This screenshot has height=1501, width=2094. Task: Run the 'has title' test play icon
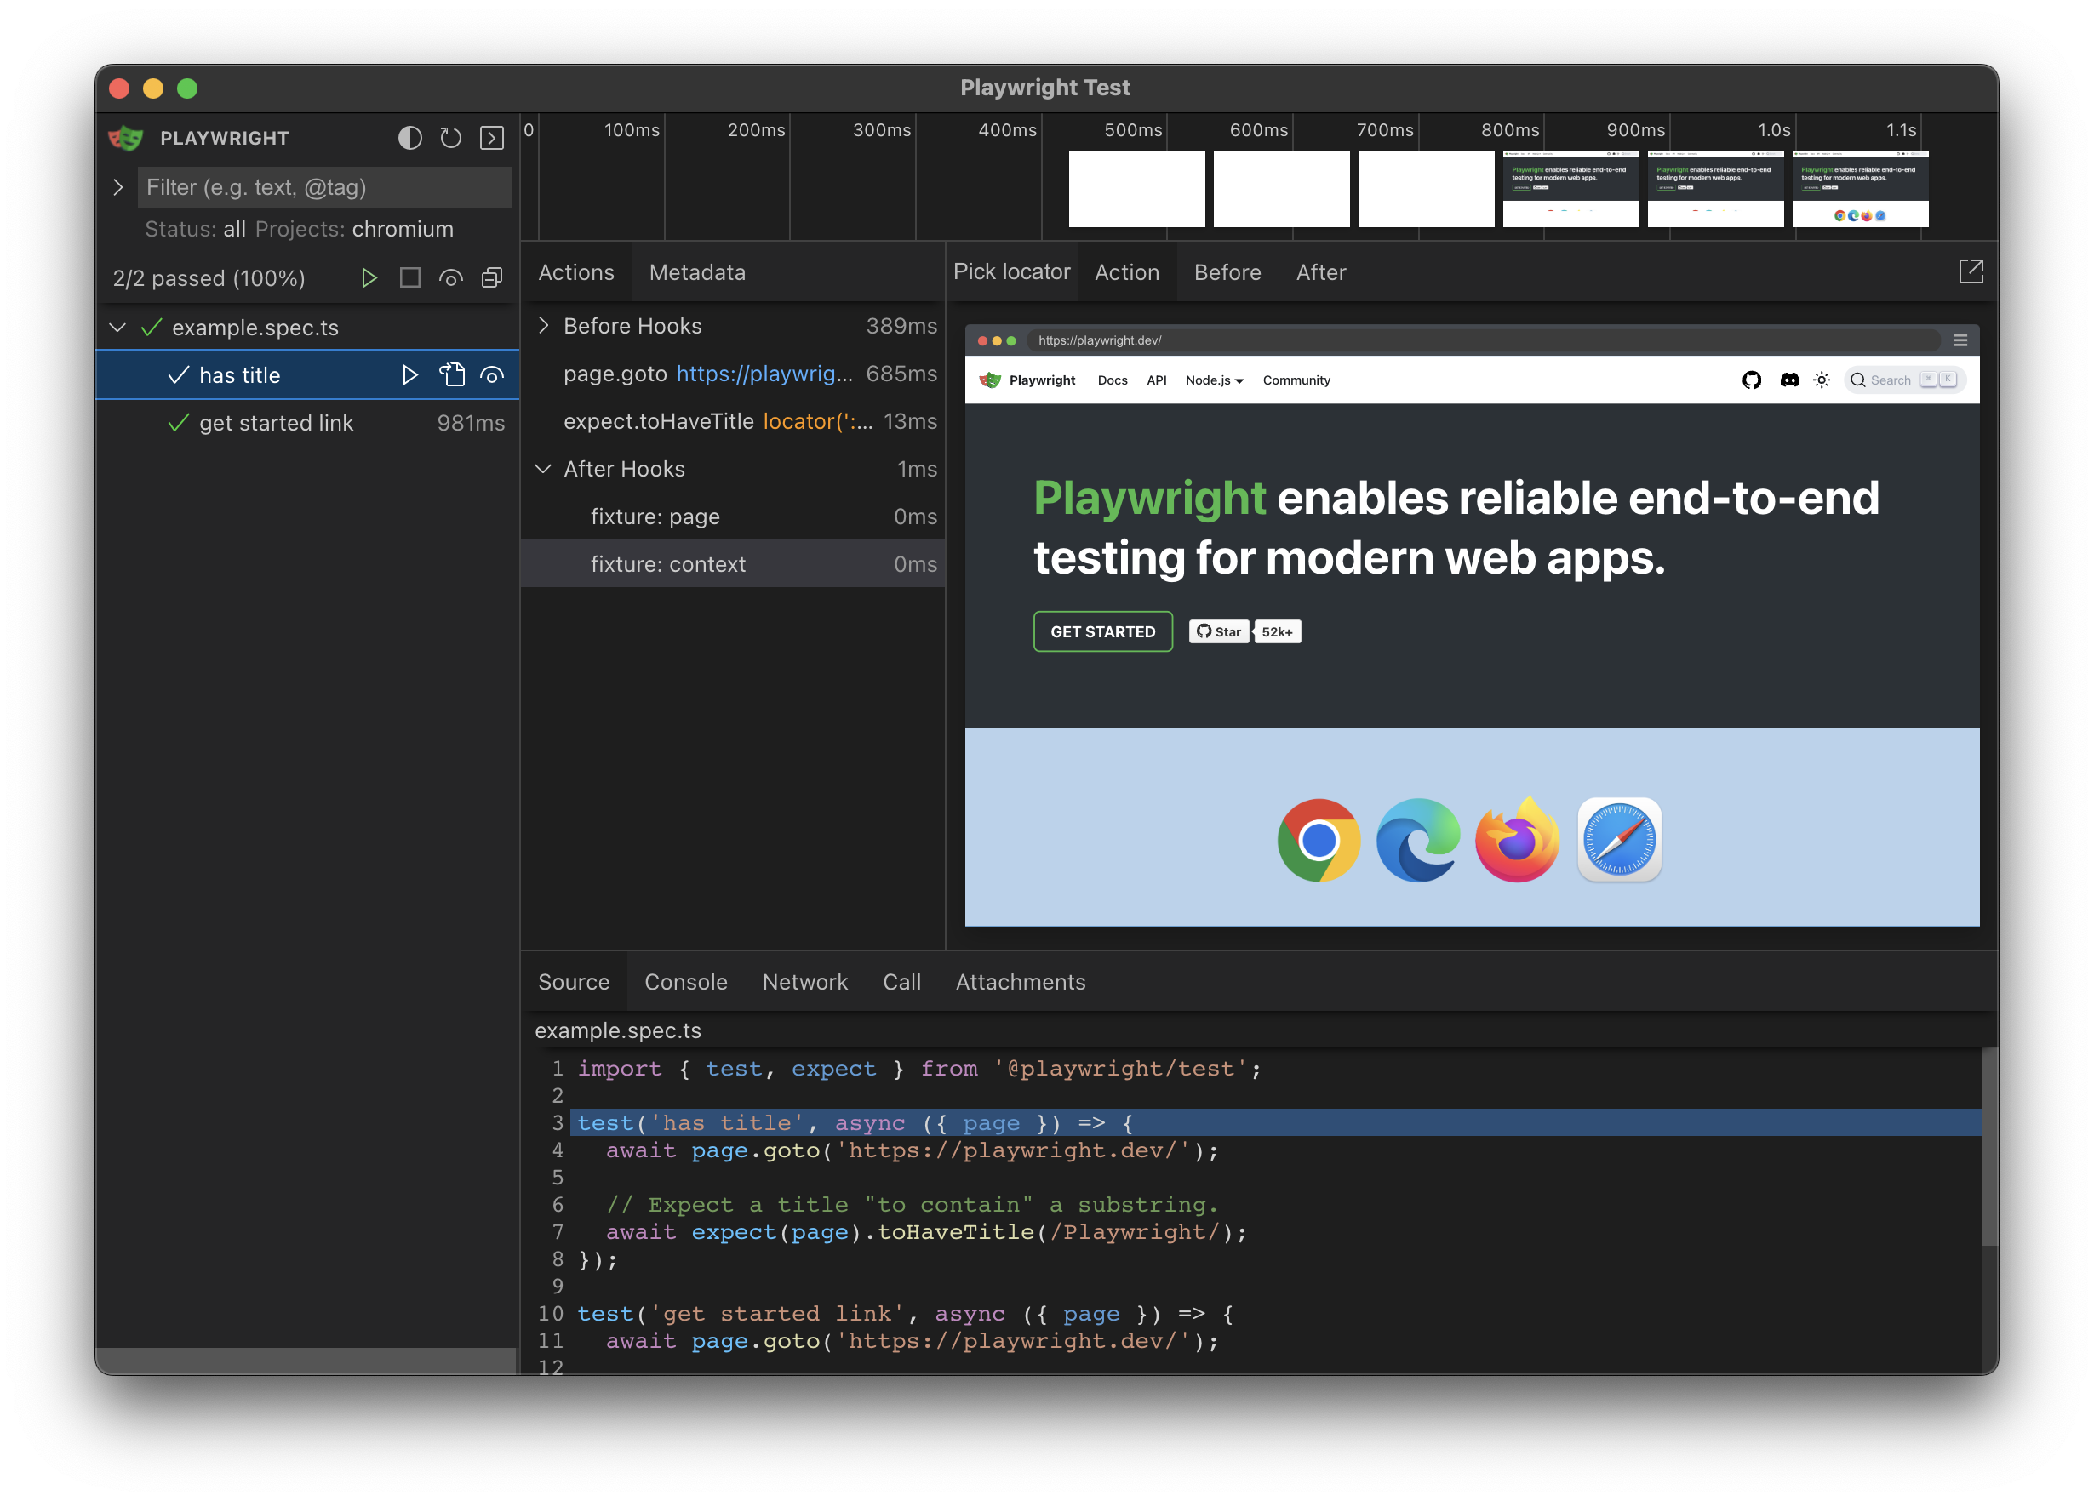pos(410,374)
